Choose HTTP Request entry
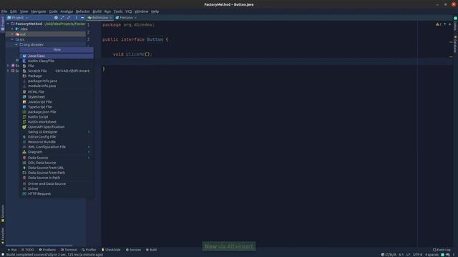Screen dimensions: 458x257 [57, 193]
